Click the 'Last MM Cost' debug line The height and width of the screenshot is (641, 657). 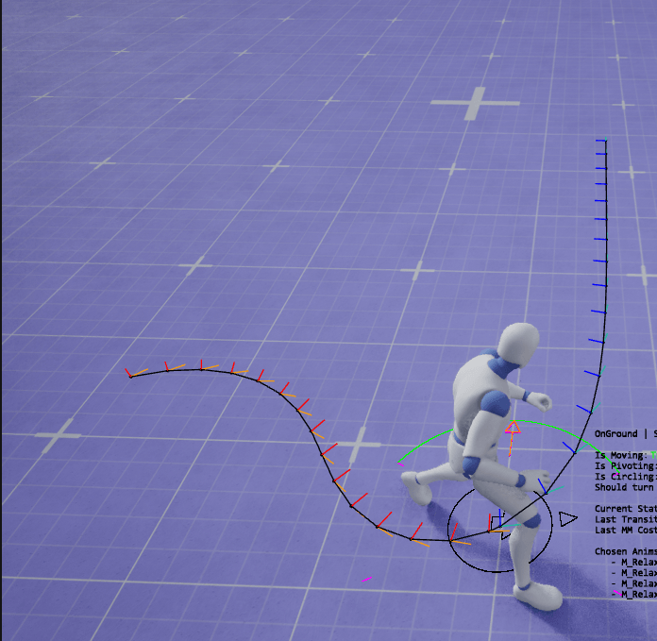coord(626,530)
